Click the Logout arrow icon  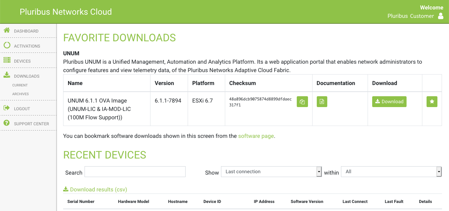7,108
